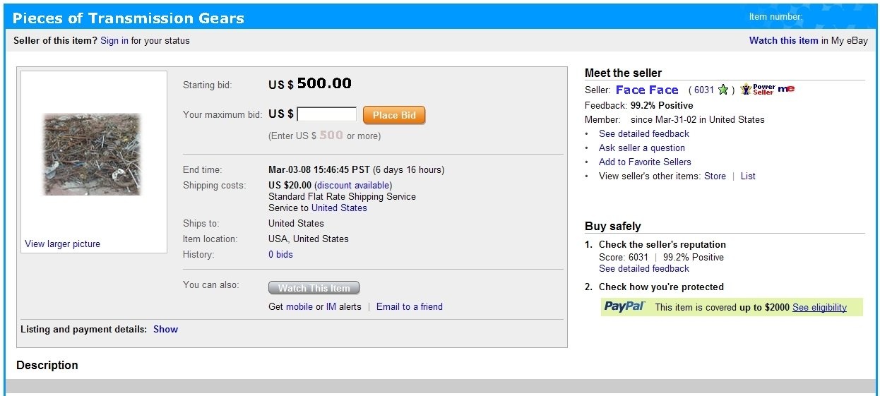The width and height of the screenshot is (880, 396).
Task: Open See eligibility for PayPal coverage
Action: tap(819, 307)
